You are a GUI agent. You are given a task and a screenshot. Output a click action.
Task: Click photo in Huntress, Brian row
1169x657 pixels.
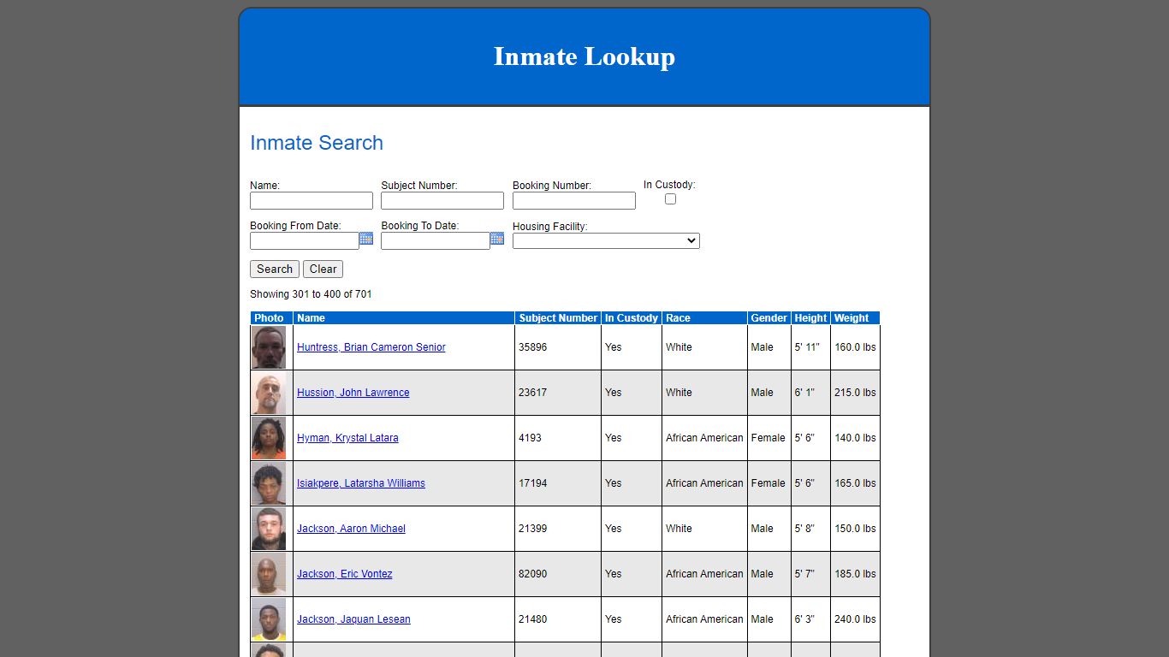point(269,347)
